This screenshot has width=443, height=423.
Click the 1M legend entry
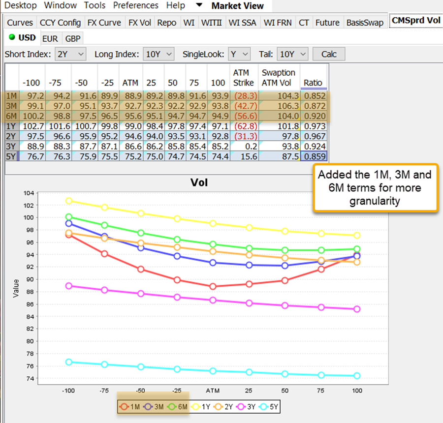pyautogui.click(x=129, y=407)
